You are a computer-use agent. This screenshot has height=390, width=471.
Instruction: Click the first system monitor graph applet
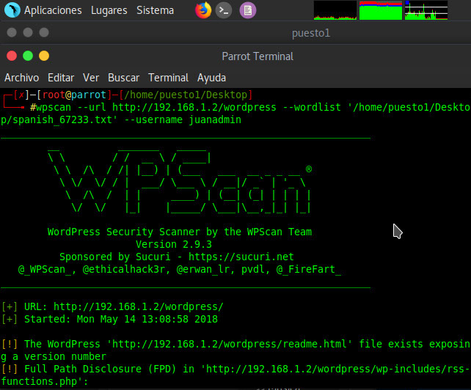pos(335,10)
